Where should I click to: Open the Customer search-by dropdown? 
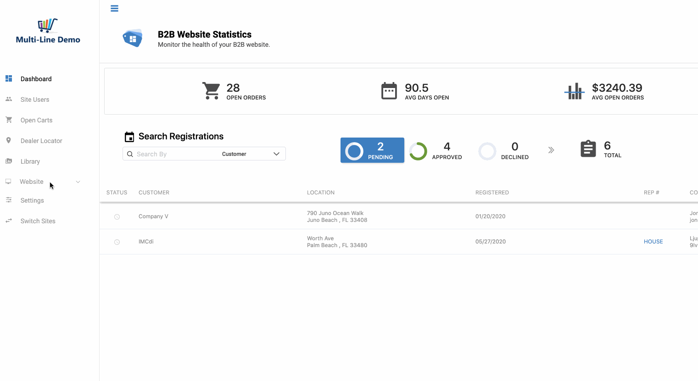click(251, 154)
